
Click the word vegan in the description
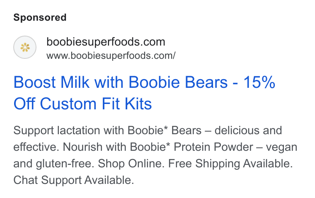pyautogui.click(x=282, y=148)
